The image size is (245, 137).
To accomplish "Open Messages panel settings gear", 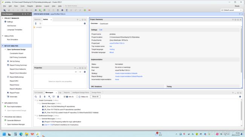I will [240, 97].
